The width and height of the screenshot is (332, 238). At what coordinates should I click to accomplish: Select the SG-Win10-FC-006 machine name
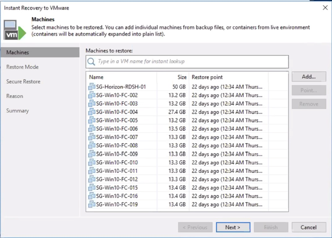(x=117, y=129)
